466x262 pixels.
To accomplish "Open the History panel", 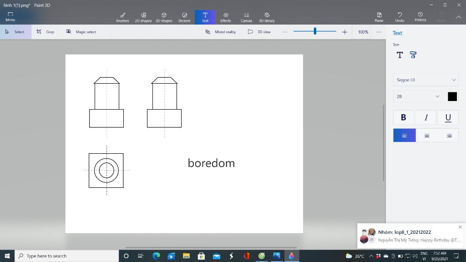I will click(420, 17).
